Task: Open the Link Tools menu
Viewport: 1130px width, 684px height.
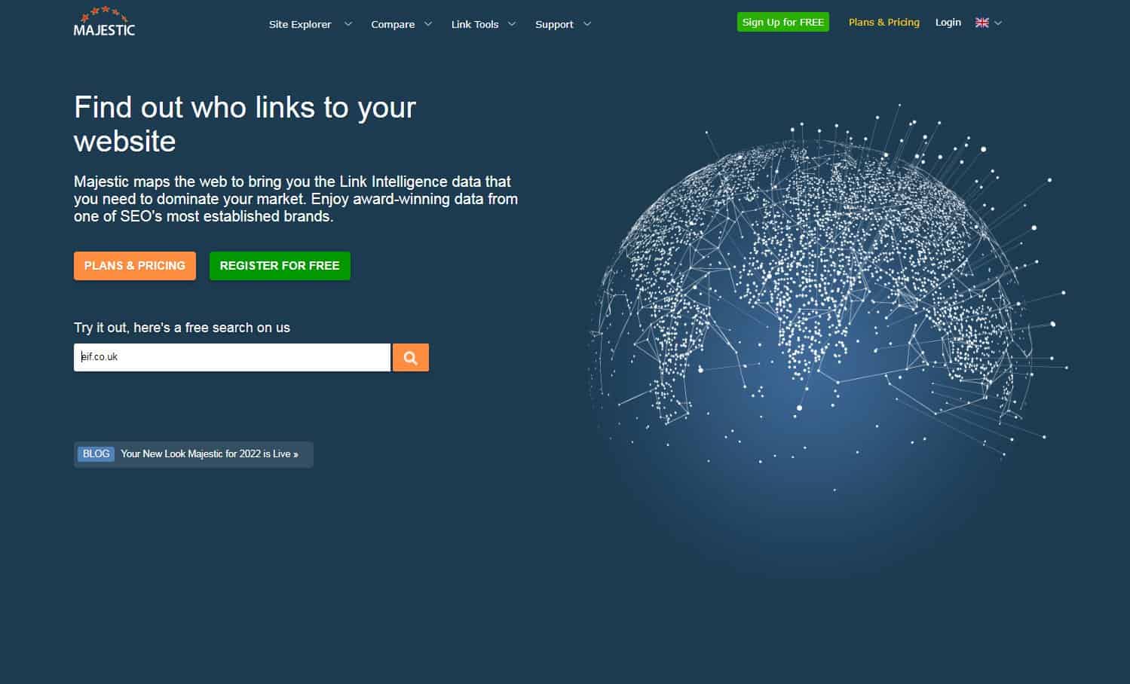Action: point(475,24)
